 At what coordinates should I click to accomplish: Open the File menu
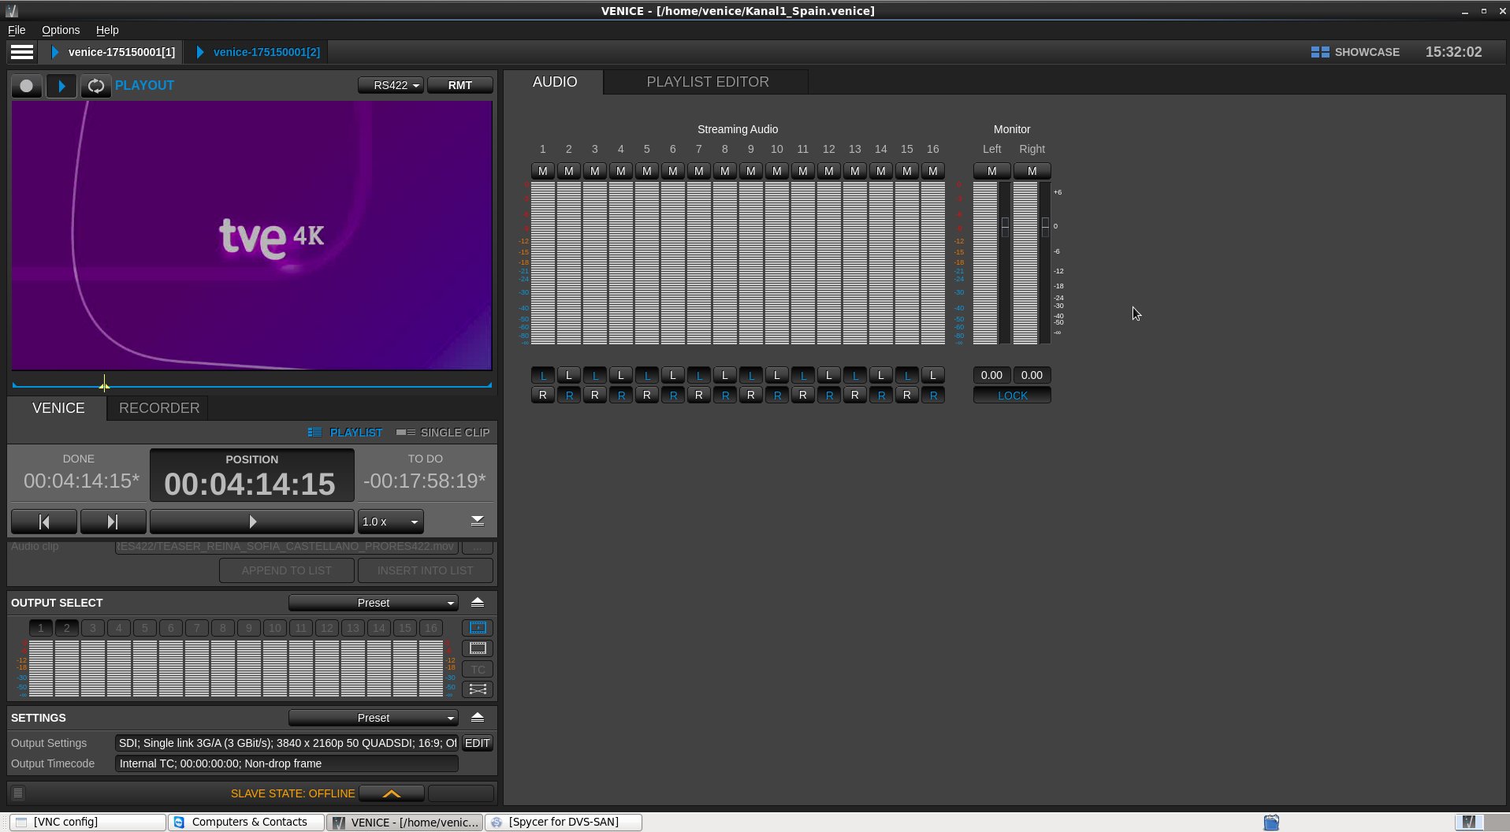17,30
